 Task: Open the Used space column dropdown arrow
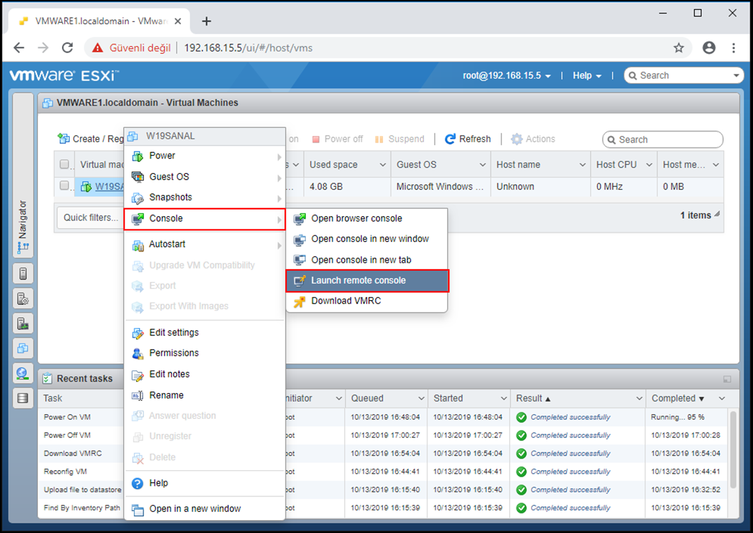[382, 165]
